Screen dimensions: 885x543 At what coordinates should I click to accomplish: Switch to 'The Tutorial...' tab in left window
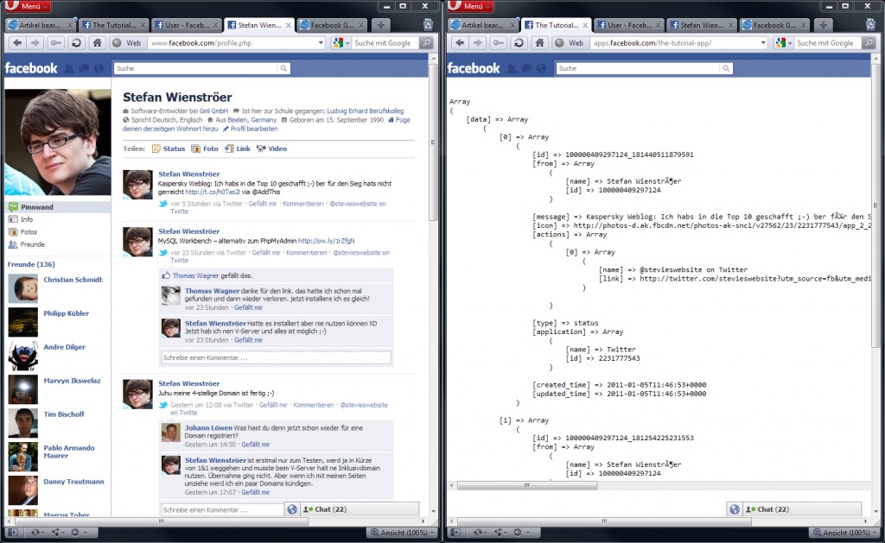114,25
